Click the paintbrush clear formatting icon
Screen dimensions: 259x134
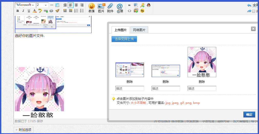pyautogui.click(x=57, y=11)
